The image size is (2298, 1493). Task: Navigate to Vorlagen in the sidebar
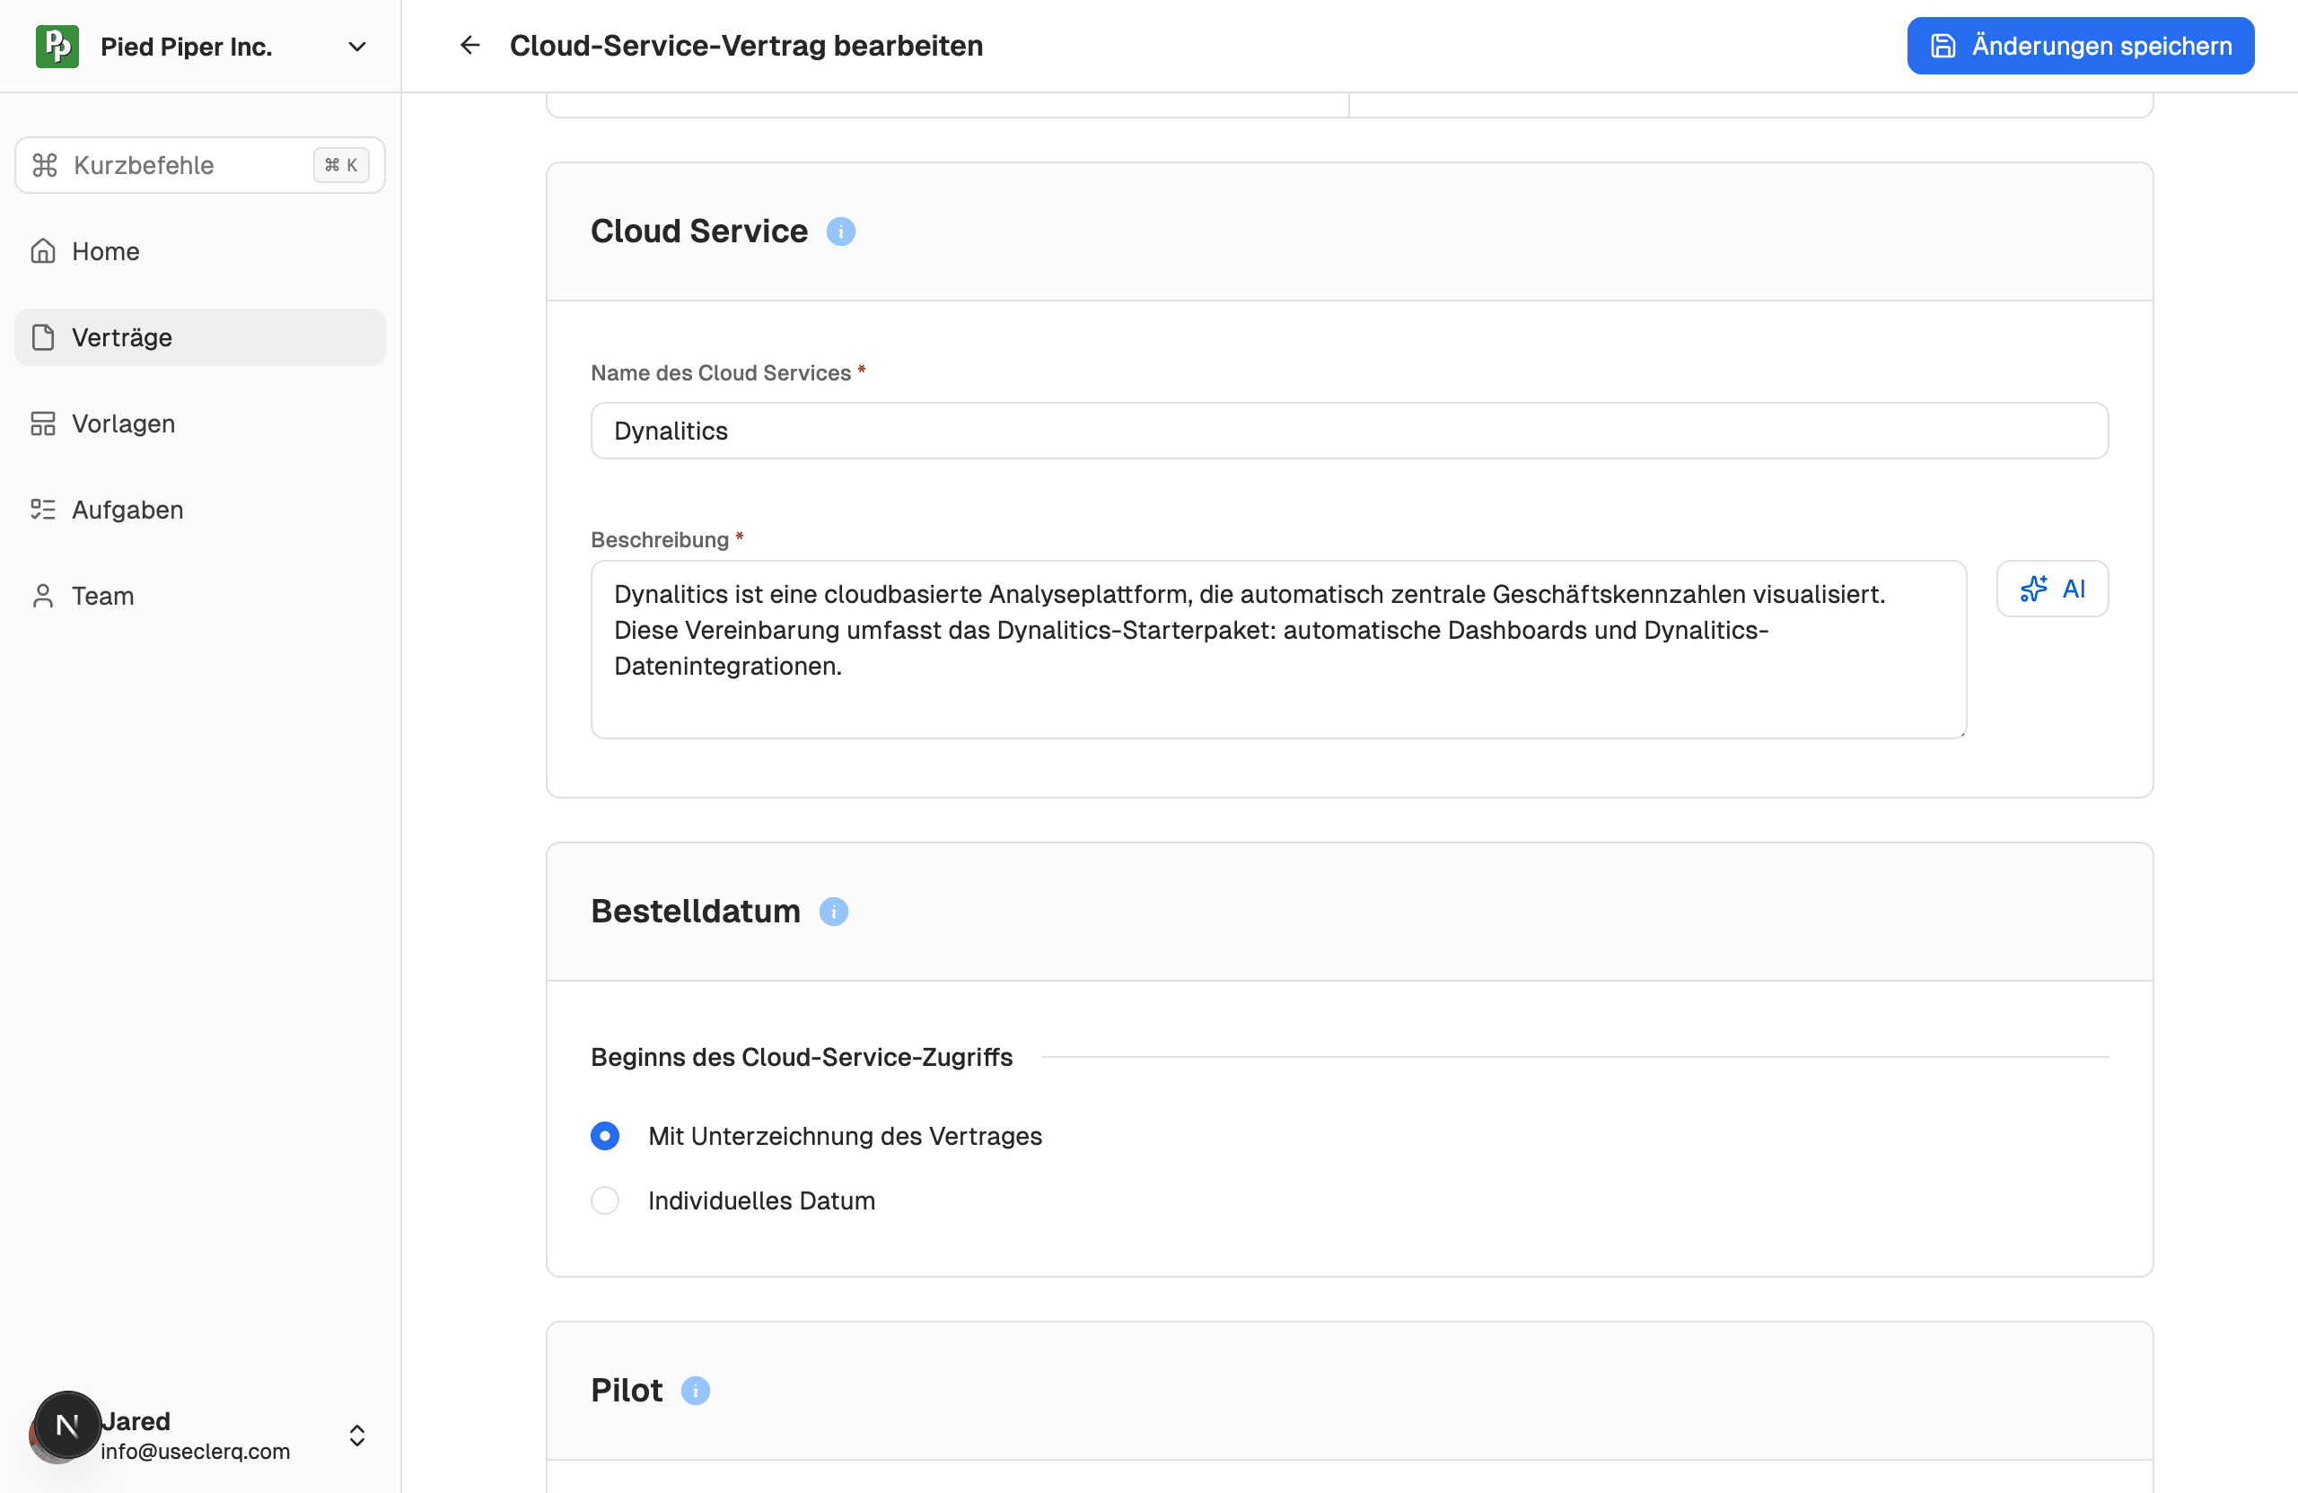(x=123, y=423)
